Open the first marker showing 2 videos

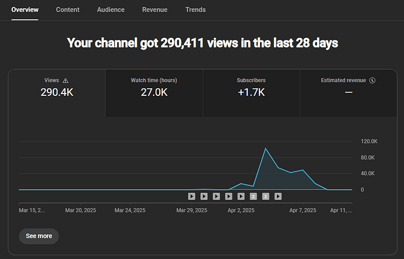point(254,196)
